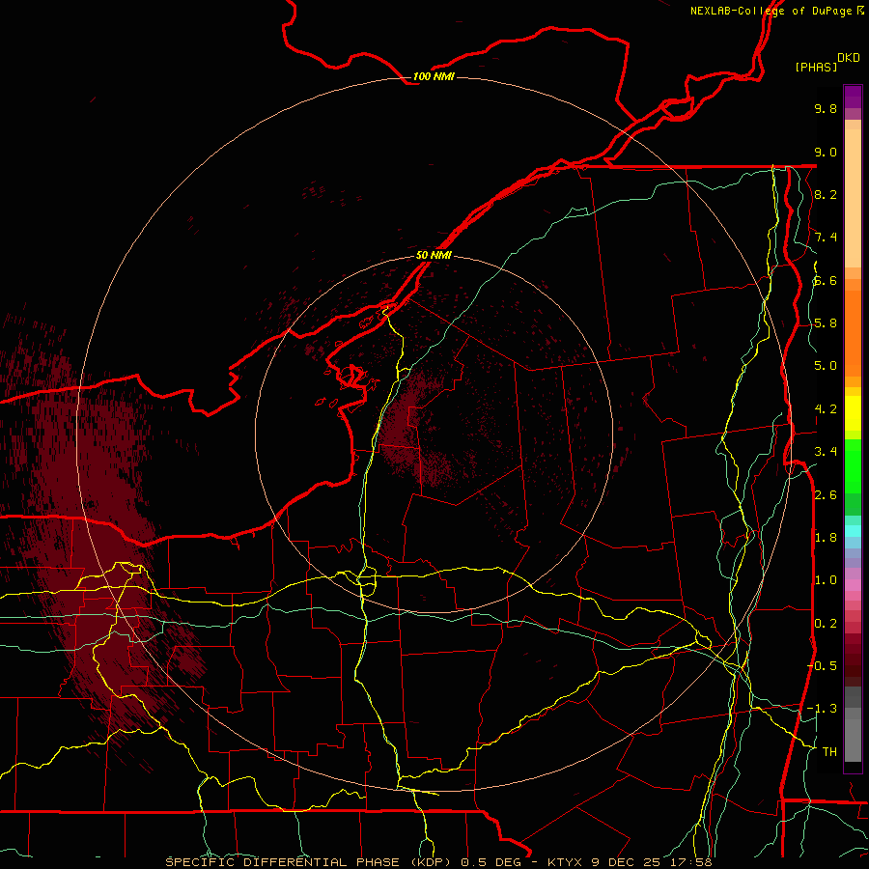Click the SPECIFIC DIFFERENTIAL PHASE caption text

point(282,862)
